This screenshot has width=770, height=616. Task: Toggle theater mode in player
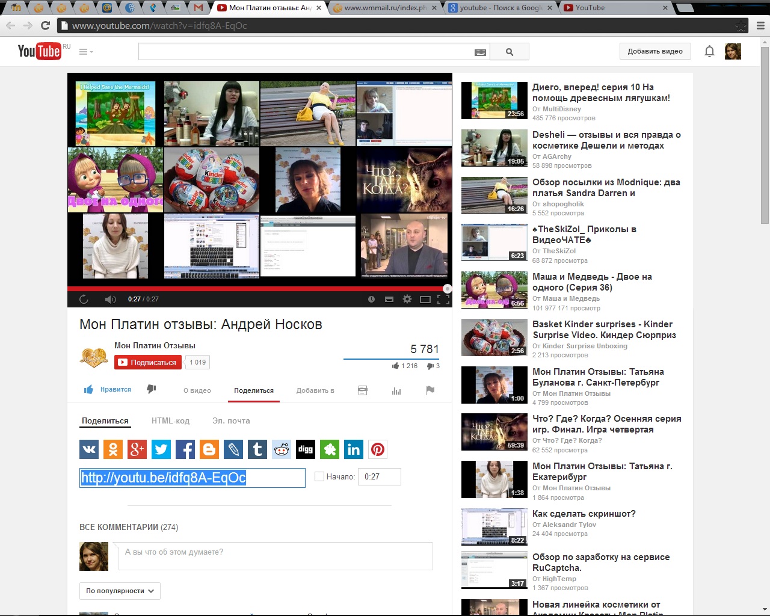[x=425, y=299]
